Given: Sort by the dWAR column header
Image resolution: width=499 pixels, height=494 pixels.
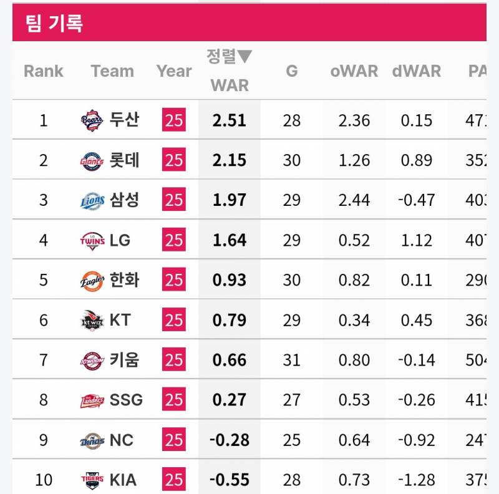Looking at the screenshot, I should point(416,71).
